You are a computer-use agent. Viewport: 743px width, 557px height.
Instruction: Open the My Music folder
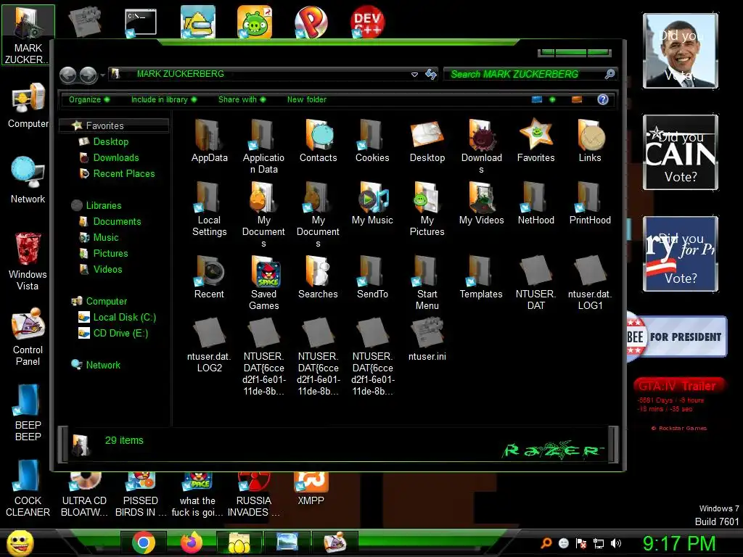(x=372, y=203)
